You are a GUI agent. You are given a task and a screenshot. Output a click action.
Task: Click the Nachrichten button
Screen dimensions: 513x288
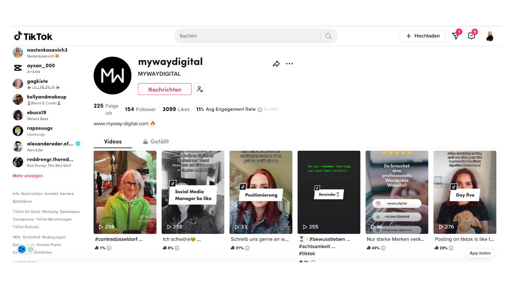[x=165, y=89]
